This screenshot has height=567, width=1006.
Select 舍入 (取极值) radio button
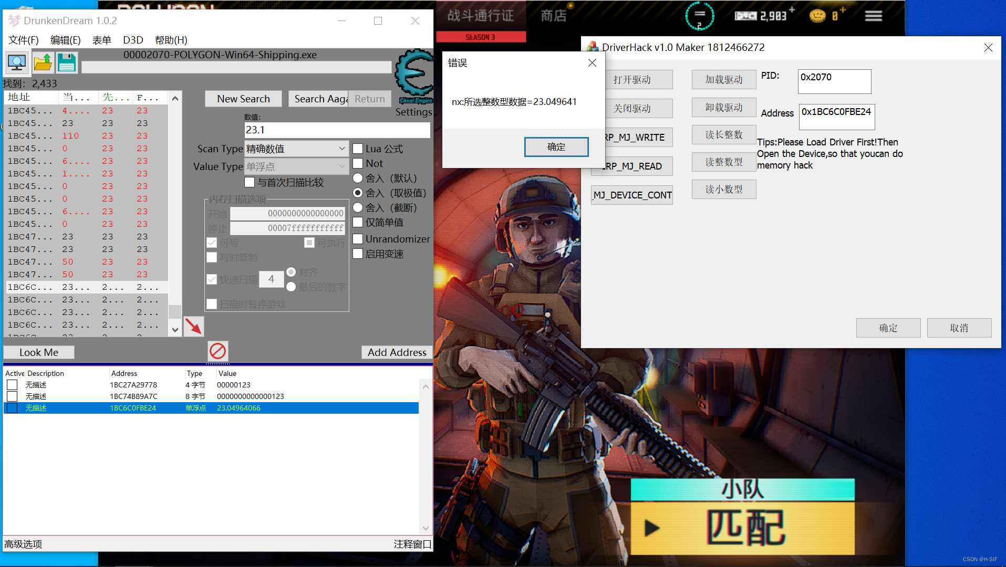(x=358, y=193)
